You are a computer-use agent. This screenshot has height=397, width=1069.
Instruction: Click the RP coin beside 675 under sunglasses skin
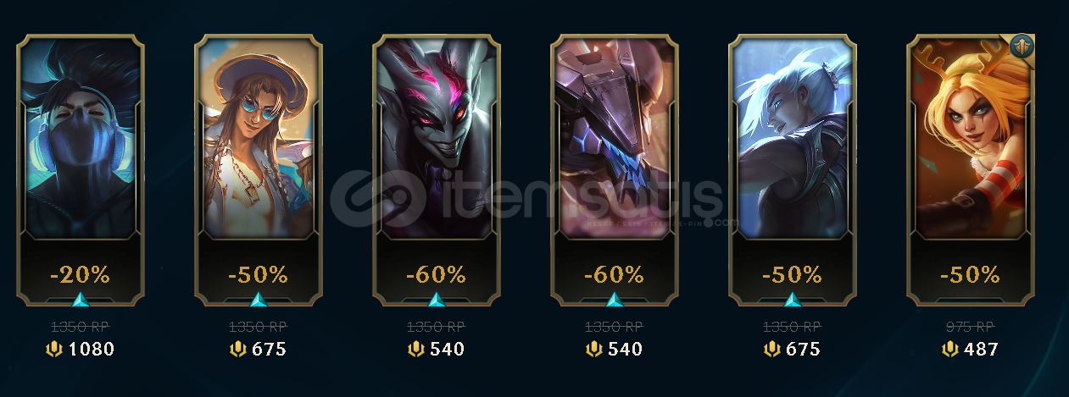(x=237, y=349)
